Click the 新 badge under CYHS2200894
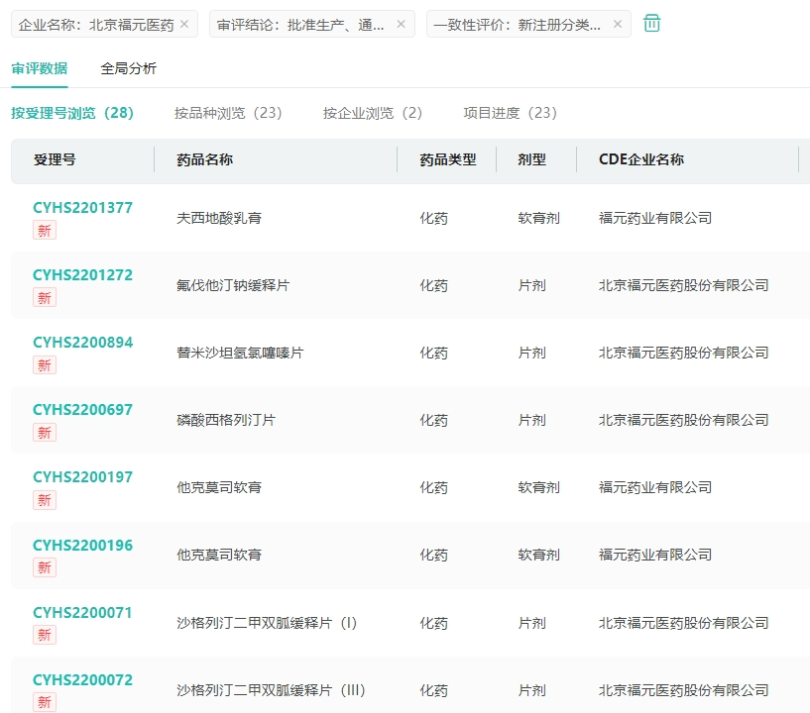 tap(45, 365)
